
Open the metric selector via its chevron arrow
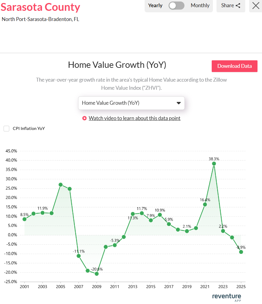click(x=179, y=103)
